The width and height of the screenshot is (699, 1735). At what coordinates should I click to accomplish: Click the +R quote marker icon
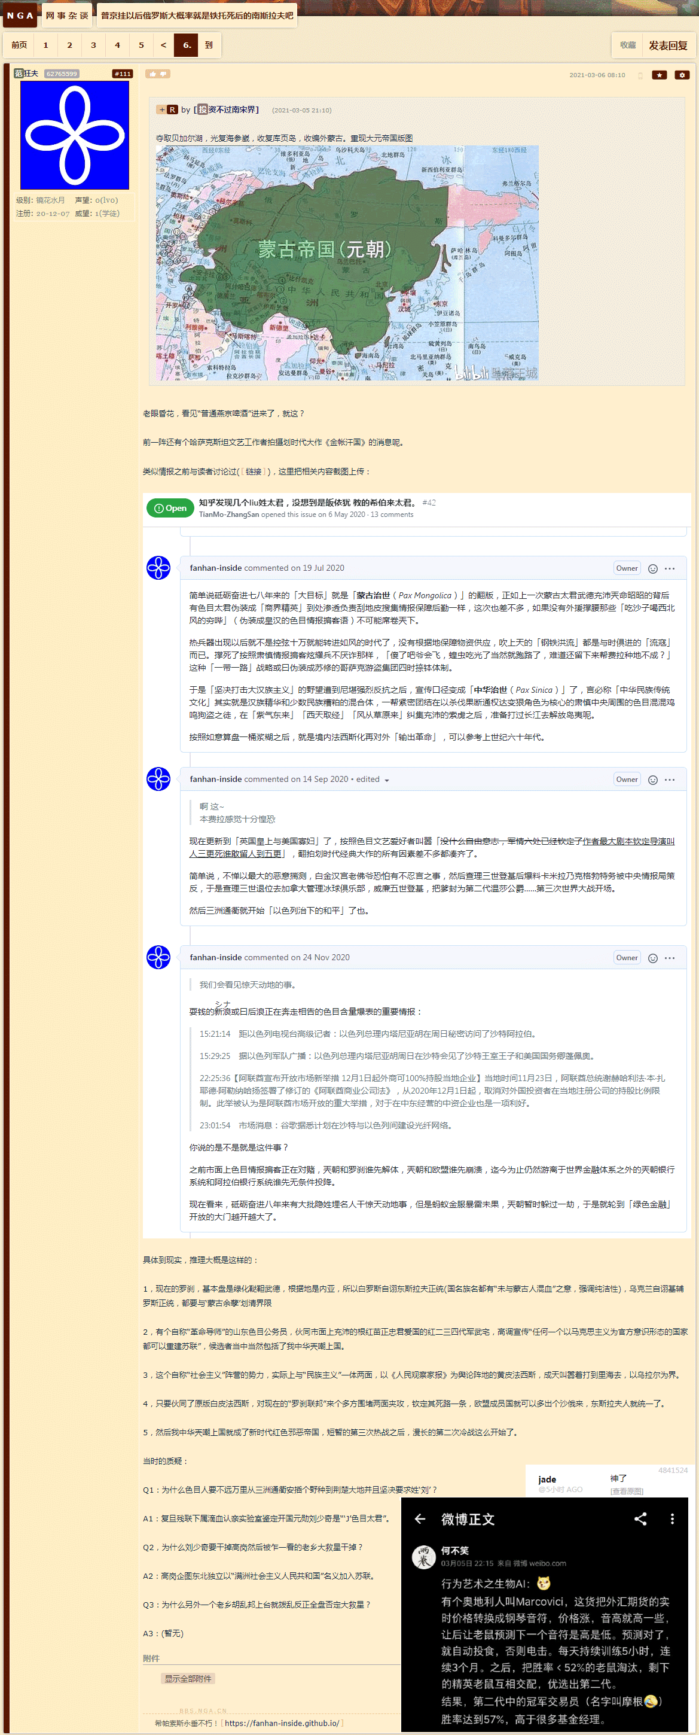point(167,110)
